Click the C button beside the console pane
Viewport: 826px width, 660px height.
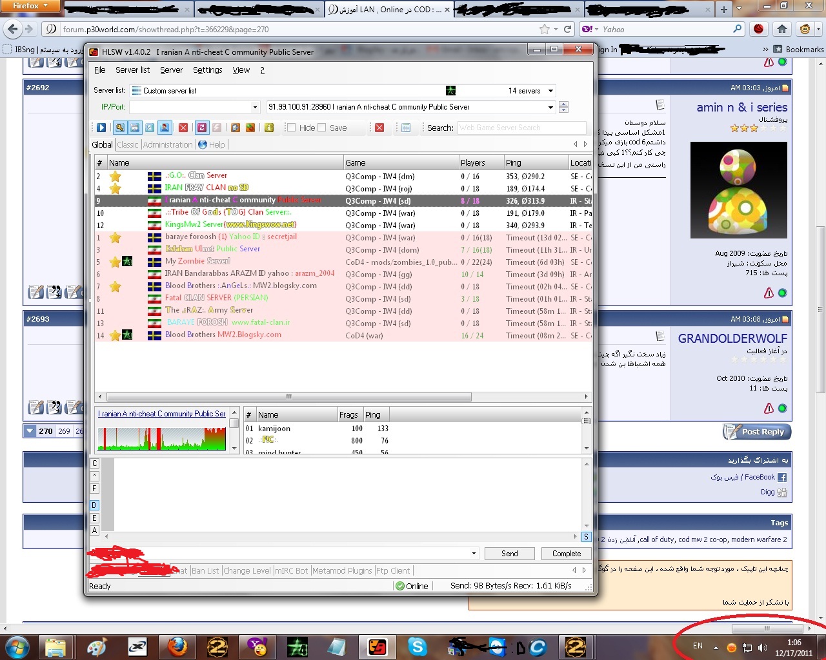point(95,463)
